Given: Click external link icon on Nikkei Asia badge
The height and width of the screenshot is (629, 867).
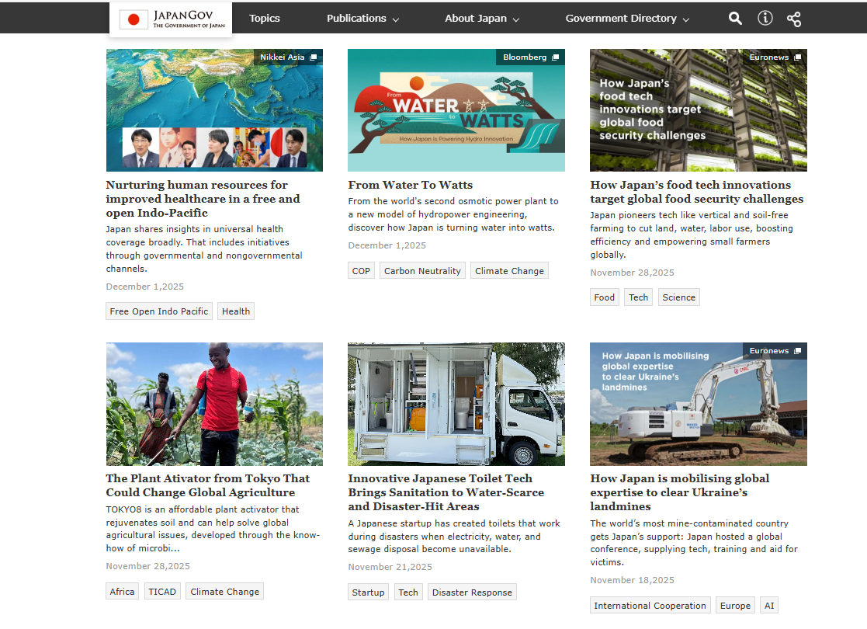Looking at the screenshot, I should click(313, 57).
